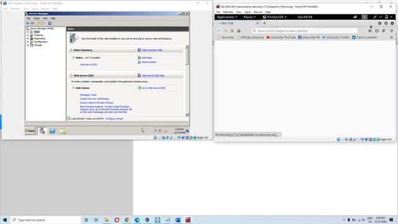This screenshot has width=398, height=224.
Task: Open Task View on host taskbar
Action: coord(96,220)
